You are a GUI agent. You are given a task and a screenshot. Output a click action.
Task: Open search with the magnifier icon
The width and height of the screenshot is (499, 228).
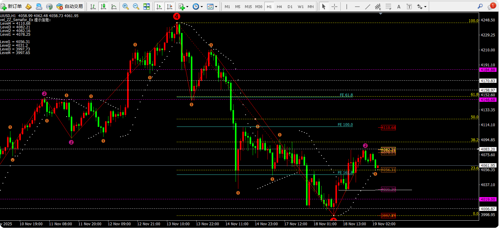[480, 6]
